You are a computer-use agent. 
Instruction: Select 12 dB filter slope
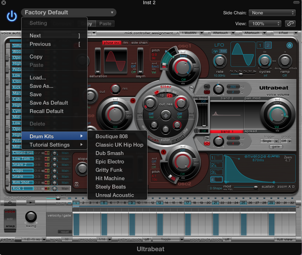pyautogui.click(x=162, y=95)
